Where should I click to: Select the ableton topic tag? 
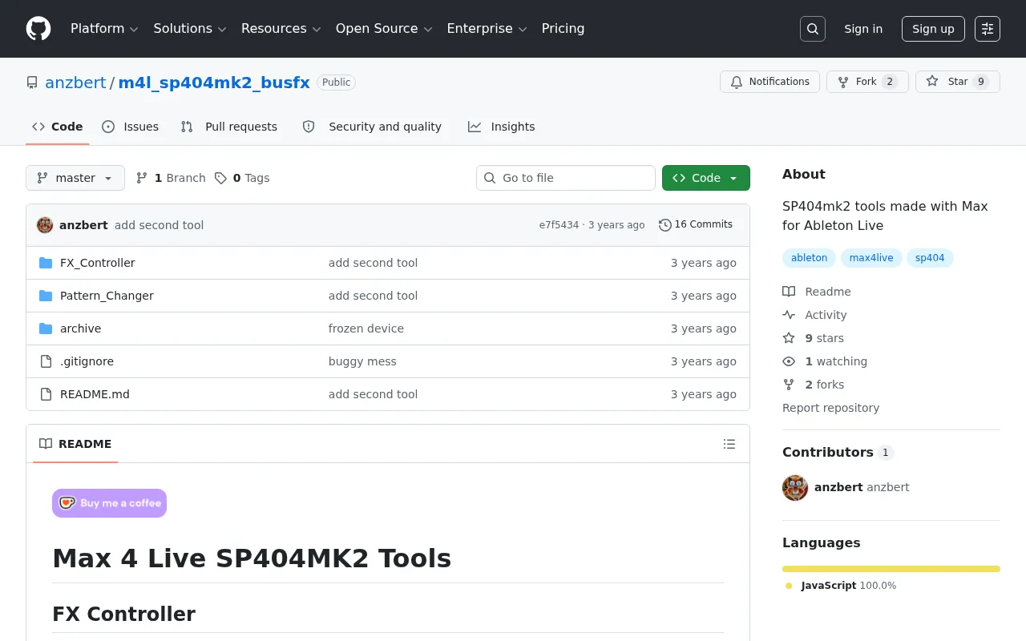[x=809, y=258]
